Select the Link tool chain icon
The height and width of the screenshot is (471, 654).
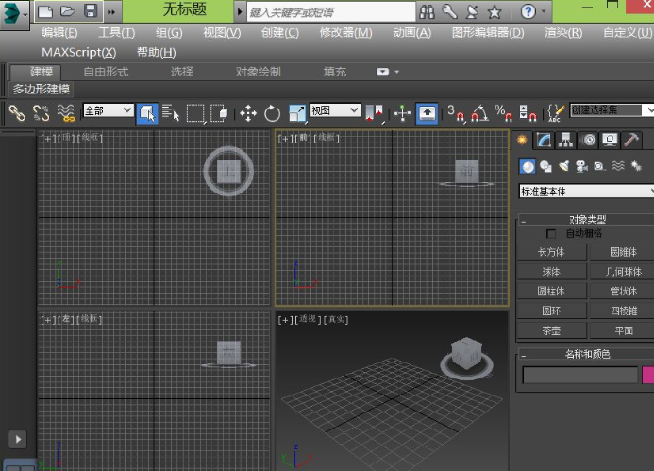[17, 113]
